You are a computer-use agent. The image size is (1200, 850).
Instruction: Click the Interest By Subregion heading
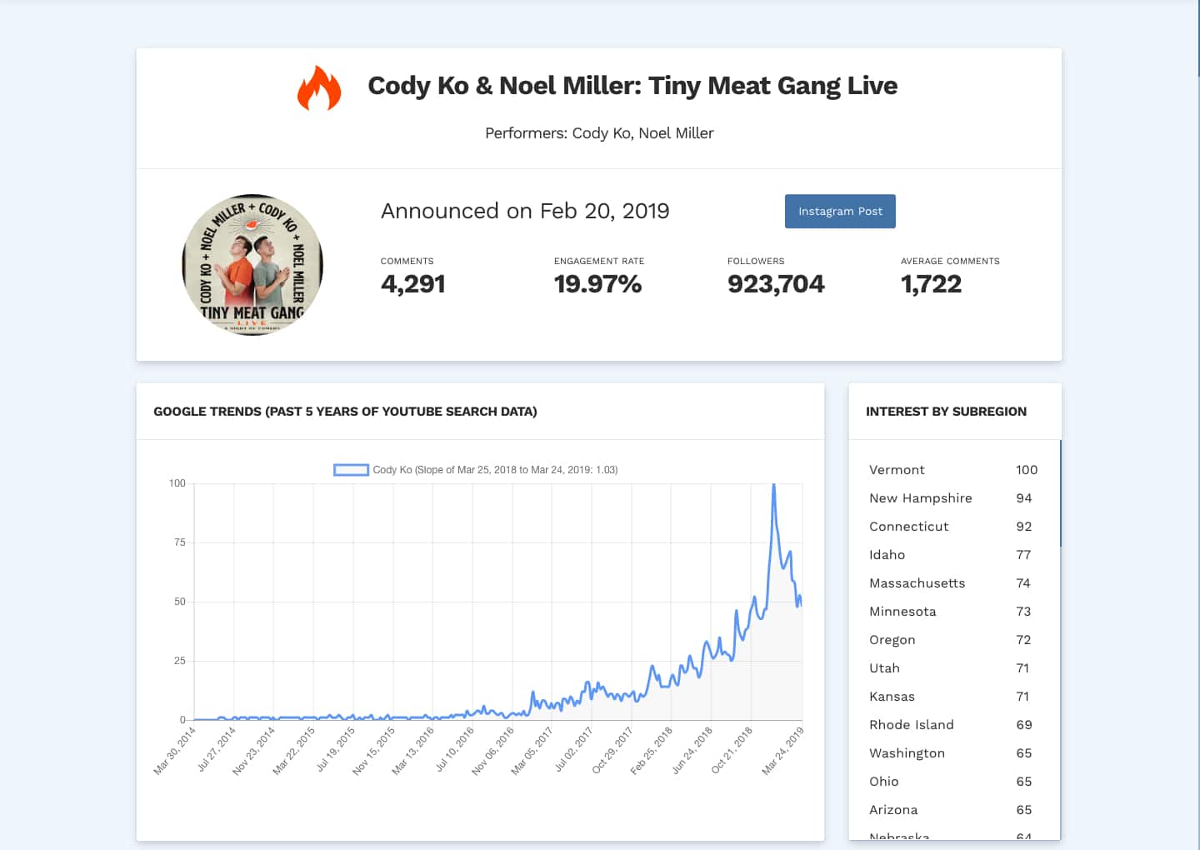pos(946,412)
